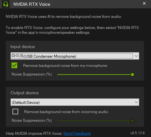
Task: Uncheck the green microphone noise removal checkbox
Action: [14, 65]
